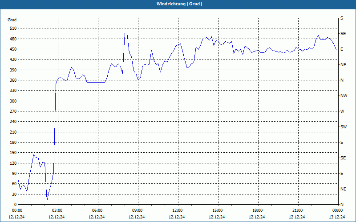Click the 90 degree axis label

coord(14,174)
